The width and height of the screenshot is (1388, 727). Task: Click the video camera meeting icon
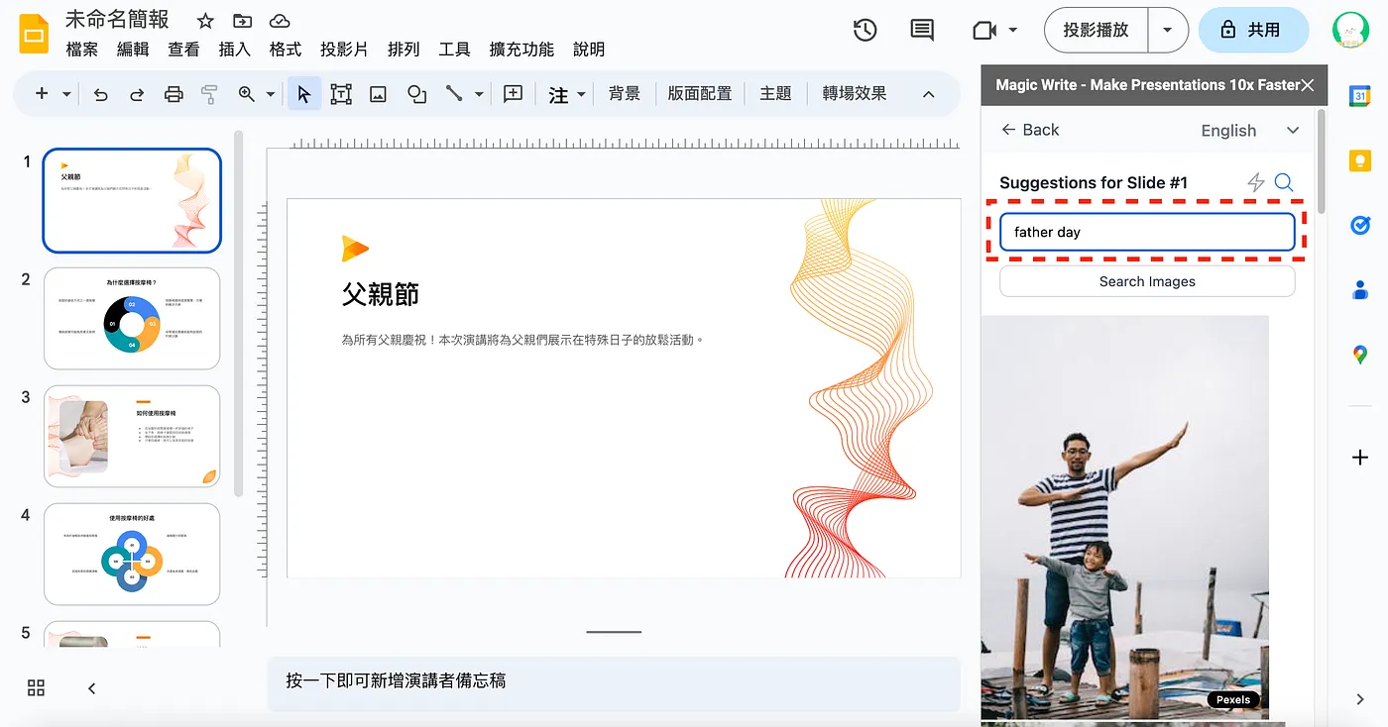pos(984,31)
